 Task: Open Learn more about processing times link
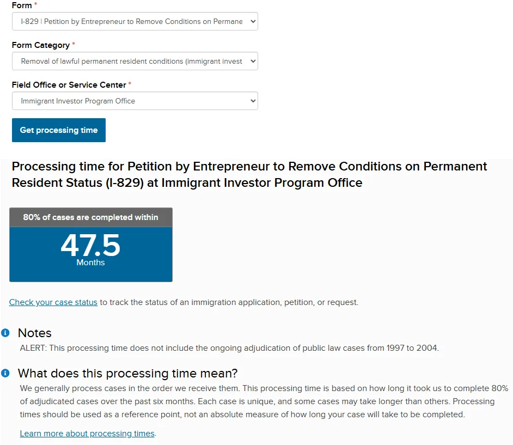coord(87,434)
